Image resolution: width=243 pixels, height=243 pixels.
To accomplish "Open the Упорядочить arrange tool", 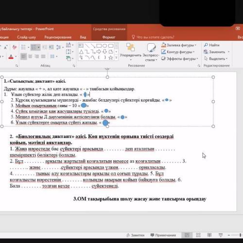I will tap(131, 52).
